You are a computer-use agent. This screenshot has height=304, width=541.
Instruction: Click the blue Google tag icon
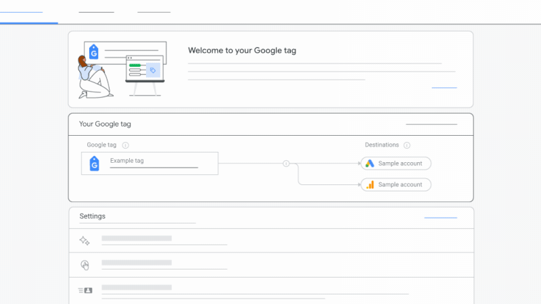[x=95, y=163]
